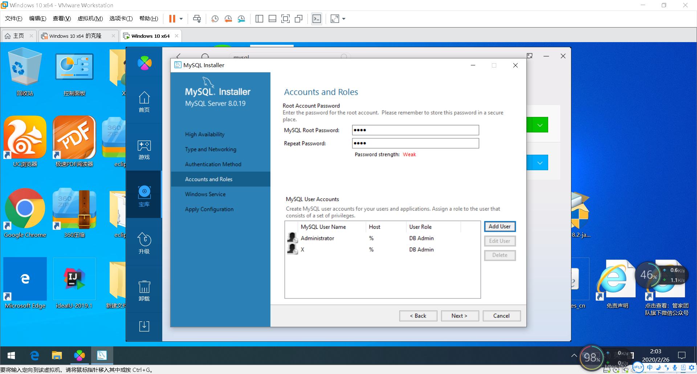Click the unity mode icon

pos(299,19)
